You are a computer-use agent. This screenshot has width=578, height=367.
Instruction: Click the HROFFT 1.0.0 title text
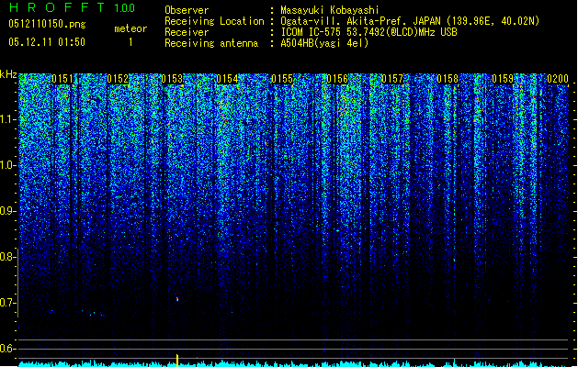[72, 7]
